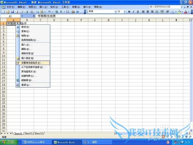Screen dimensions: 193x145
Task: Open the Fill Color dropdown arrow
Action: click(x=182, y=12)
